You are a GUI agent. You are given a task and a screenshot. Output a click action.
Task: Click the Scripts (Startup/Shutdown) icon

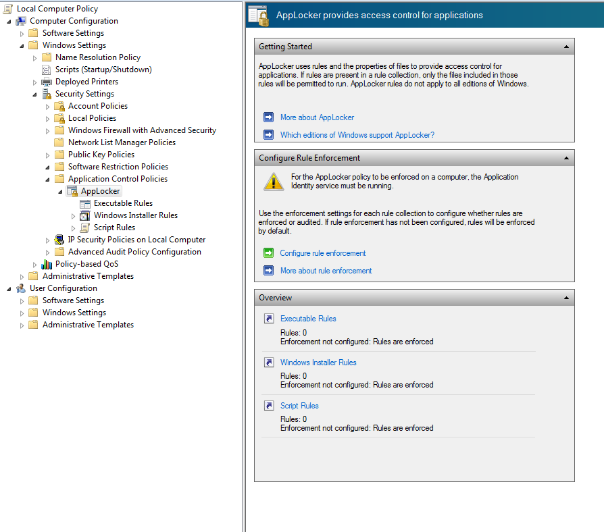[47, 70]
